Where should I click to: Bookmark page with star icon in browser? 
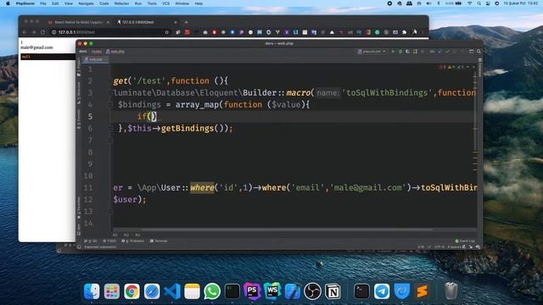167,32
